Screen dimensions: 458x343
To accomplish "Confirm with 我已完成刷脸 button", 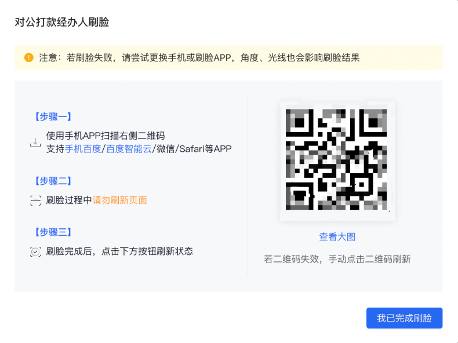I will 404,318.
